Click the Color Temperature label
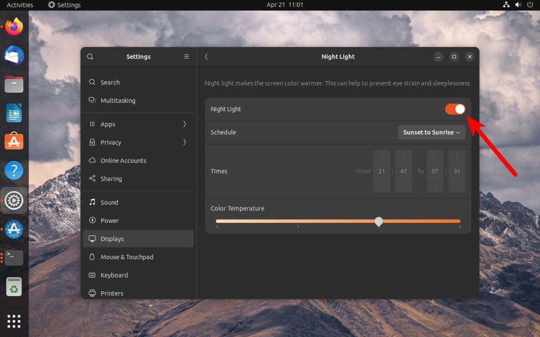Screen dimensions: 540x337 238,209
